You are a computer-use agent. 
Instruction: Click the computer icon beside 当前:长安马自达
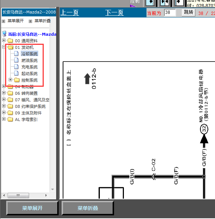[4, 34]
